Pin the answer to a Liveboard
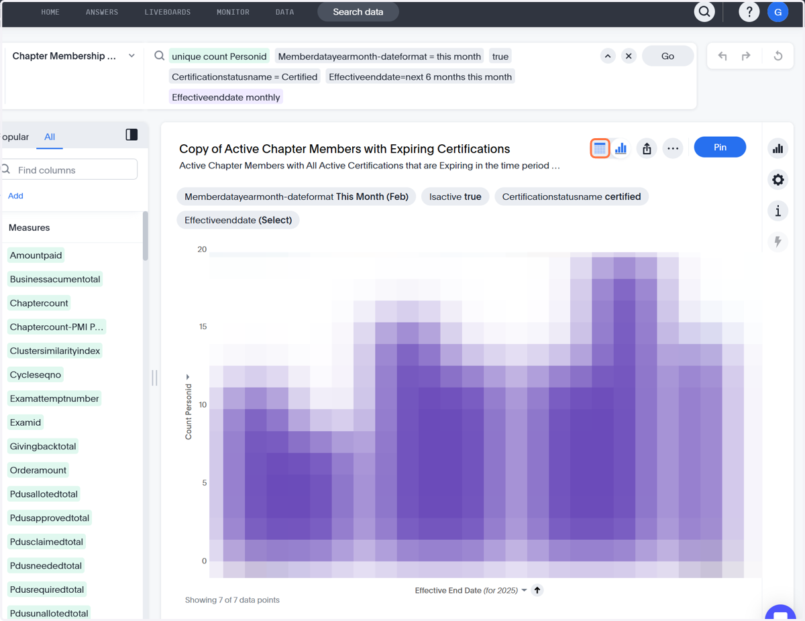Image resolution: width=805 pixels, height=621 pixels. [x=720, y=147]
